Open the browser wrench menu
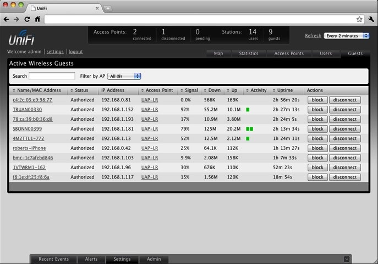Image resolution: width=378 pixels, height=264 pixels. pos(371,19)
